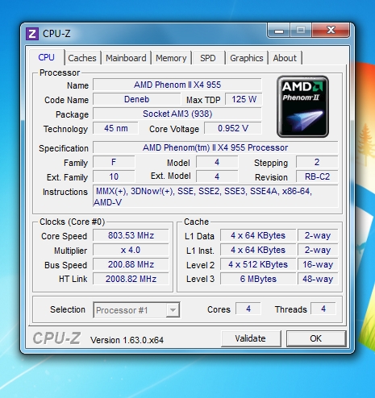Click the Core Speed value 803.53 MHz
The height and width of the screenshot is (398, 375).
[x=131, y=235]
